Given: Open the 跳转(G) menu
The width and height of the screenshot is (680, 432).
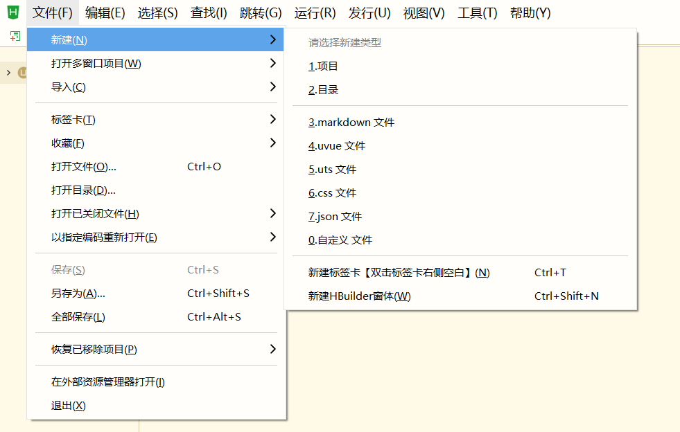Looking at the screenshot, I should (x=261, y=13).
